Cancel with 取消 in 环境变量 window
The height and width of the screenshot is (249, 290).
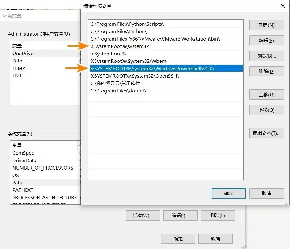pos(215,239)
